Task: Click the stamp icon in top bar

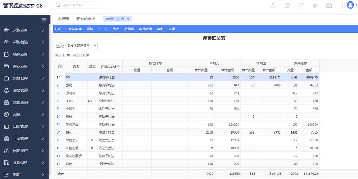Action: tap(273, 5)
